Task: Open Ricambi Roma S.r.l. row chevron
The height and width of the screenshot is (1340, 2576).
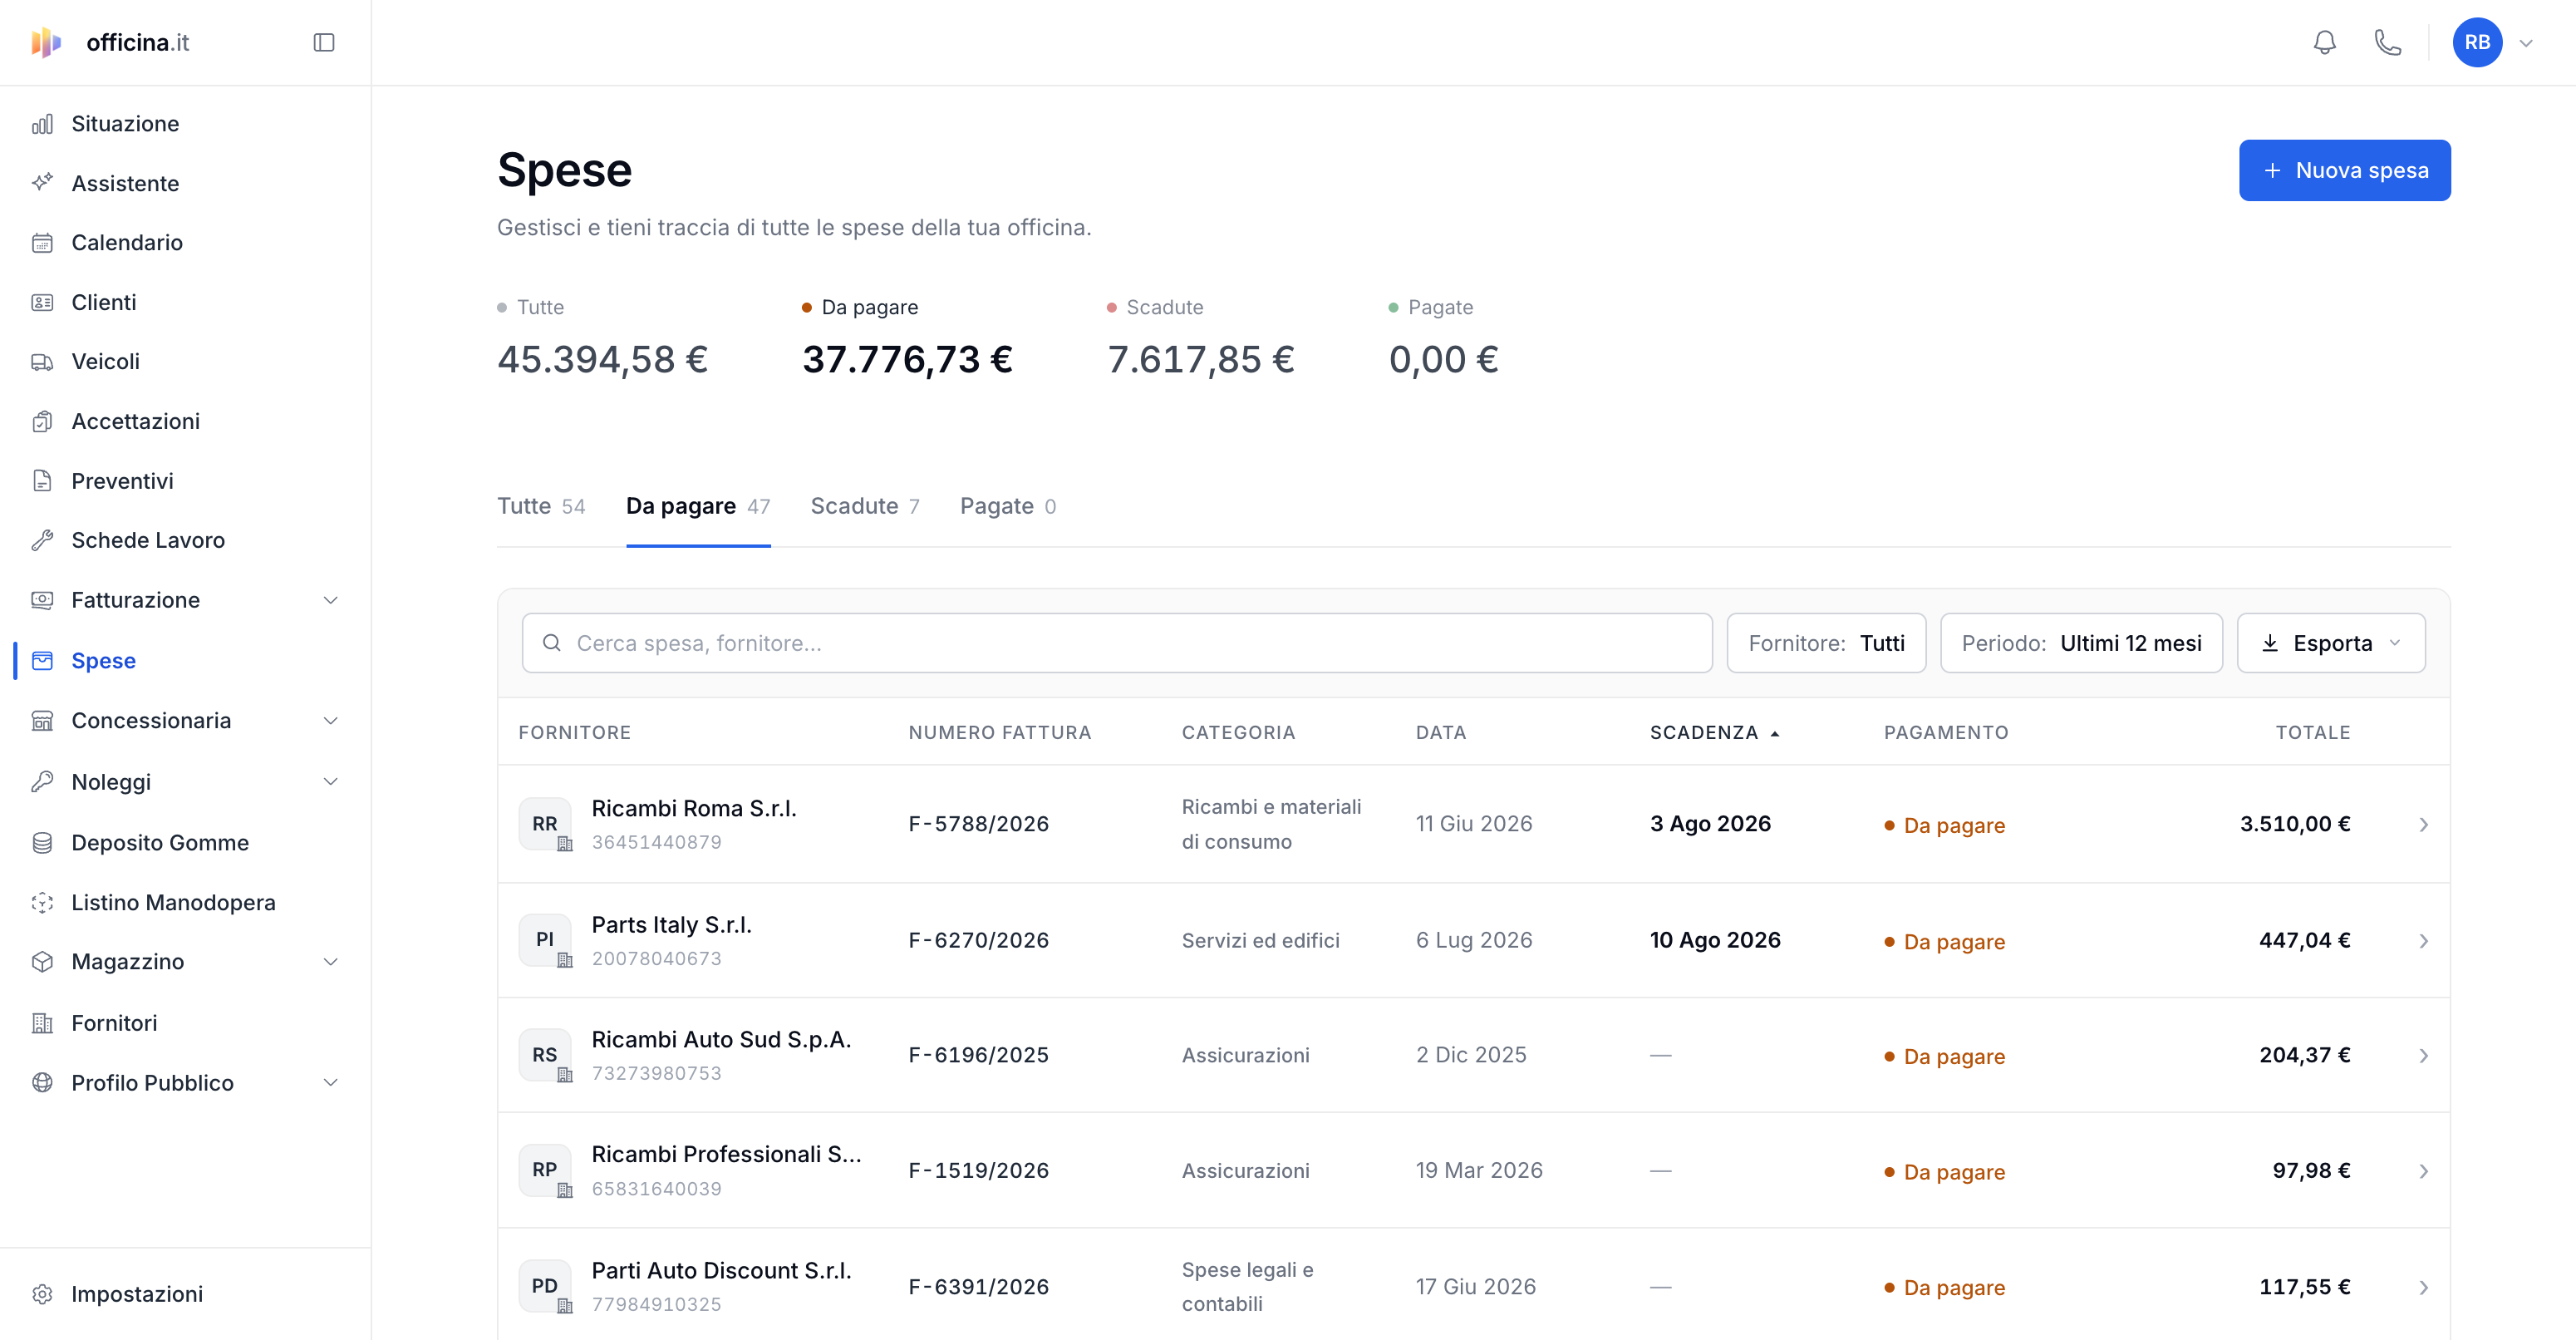Action: [2423, 825]
